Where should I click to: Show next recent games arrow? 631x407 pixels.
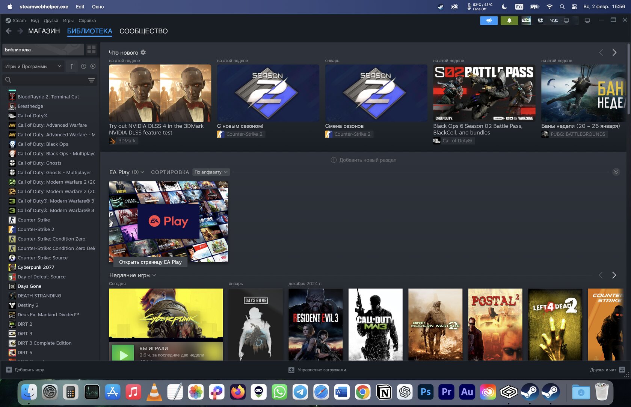pos(614,275)
